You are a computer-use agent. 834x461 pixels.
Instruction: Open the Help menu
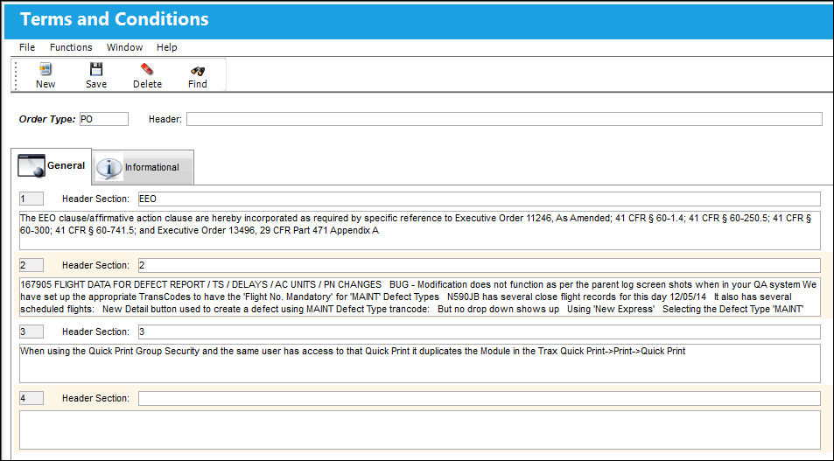click(166, 47)
